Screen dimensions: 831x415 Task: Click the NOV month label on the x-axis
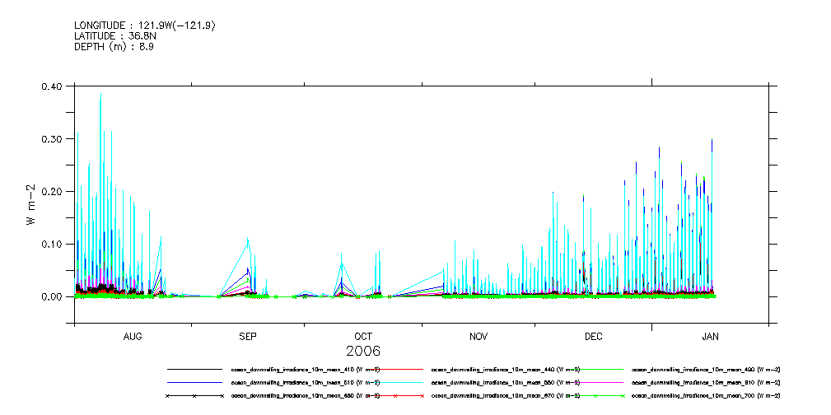pyautogui.click(x=478, y=337)
